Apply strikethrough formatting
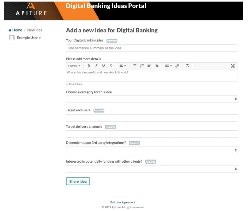The width and height of the screenshot is (248, 211). pos(111,66)
